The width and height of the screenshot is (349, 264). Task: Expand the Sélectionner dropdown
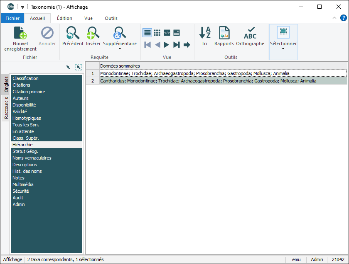pyautogui.click(x=283, y=48)
